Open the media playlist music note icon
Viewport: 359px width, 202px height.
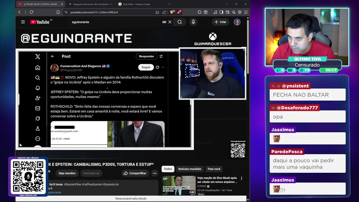(x=215, y=12)
